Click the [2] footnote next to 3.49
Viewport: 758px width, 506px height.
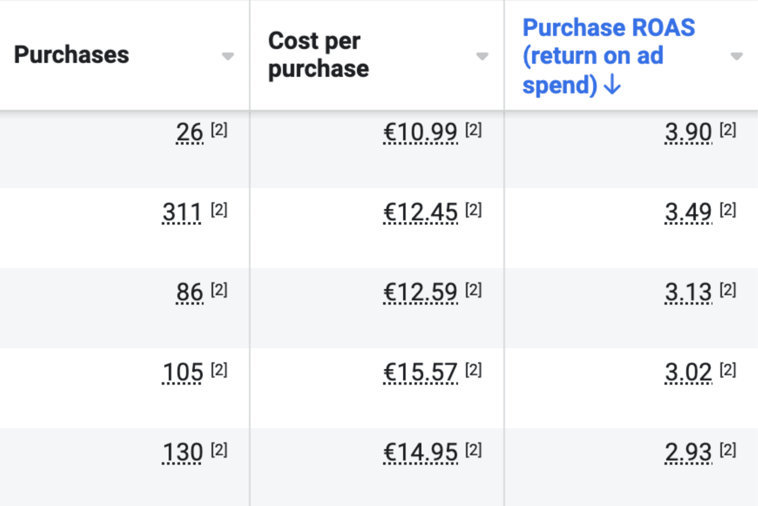coord(728,210)
